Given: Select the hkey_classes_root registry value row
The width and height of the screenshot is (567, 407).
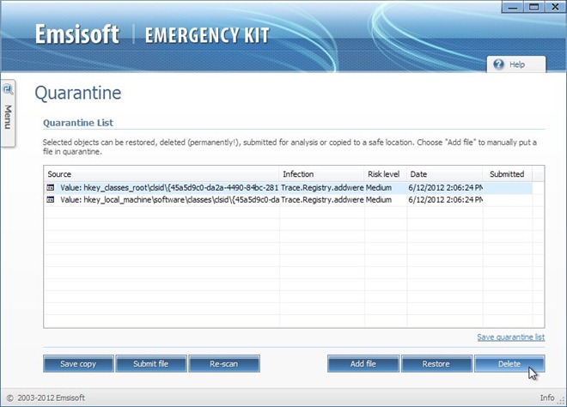Looking at the screenshot, I should (x=288, y=187).
